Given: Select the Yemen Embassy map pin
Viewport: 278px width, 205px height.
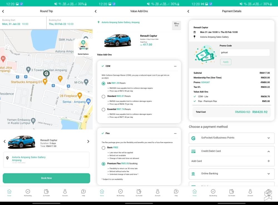Looking at the screenshot, I should [x=33, y=121].
